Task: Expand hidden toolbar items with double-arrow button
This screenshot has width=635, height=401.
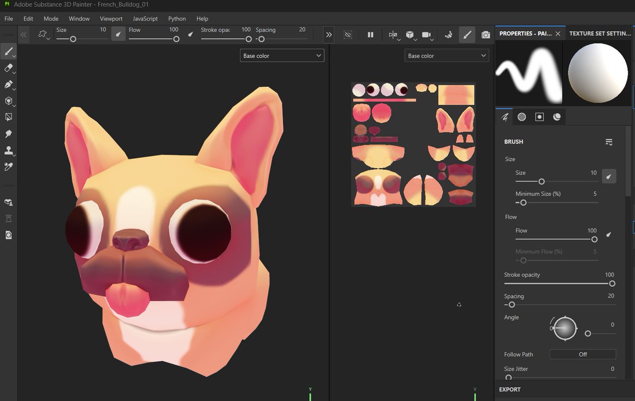Action: coord(329,34)
